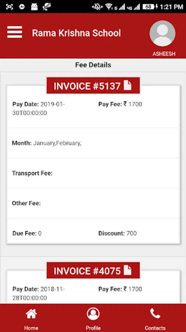Tap the Month January,February row
This screenshot has width=186, height=332.
click(93, 143)
